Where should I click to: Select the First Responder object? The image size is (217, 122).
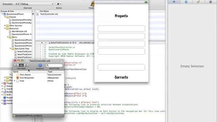[x=27, y=78]
